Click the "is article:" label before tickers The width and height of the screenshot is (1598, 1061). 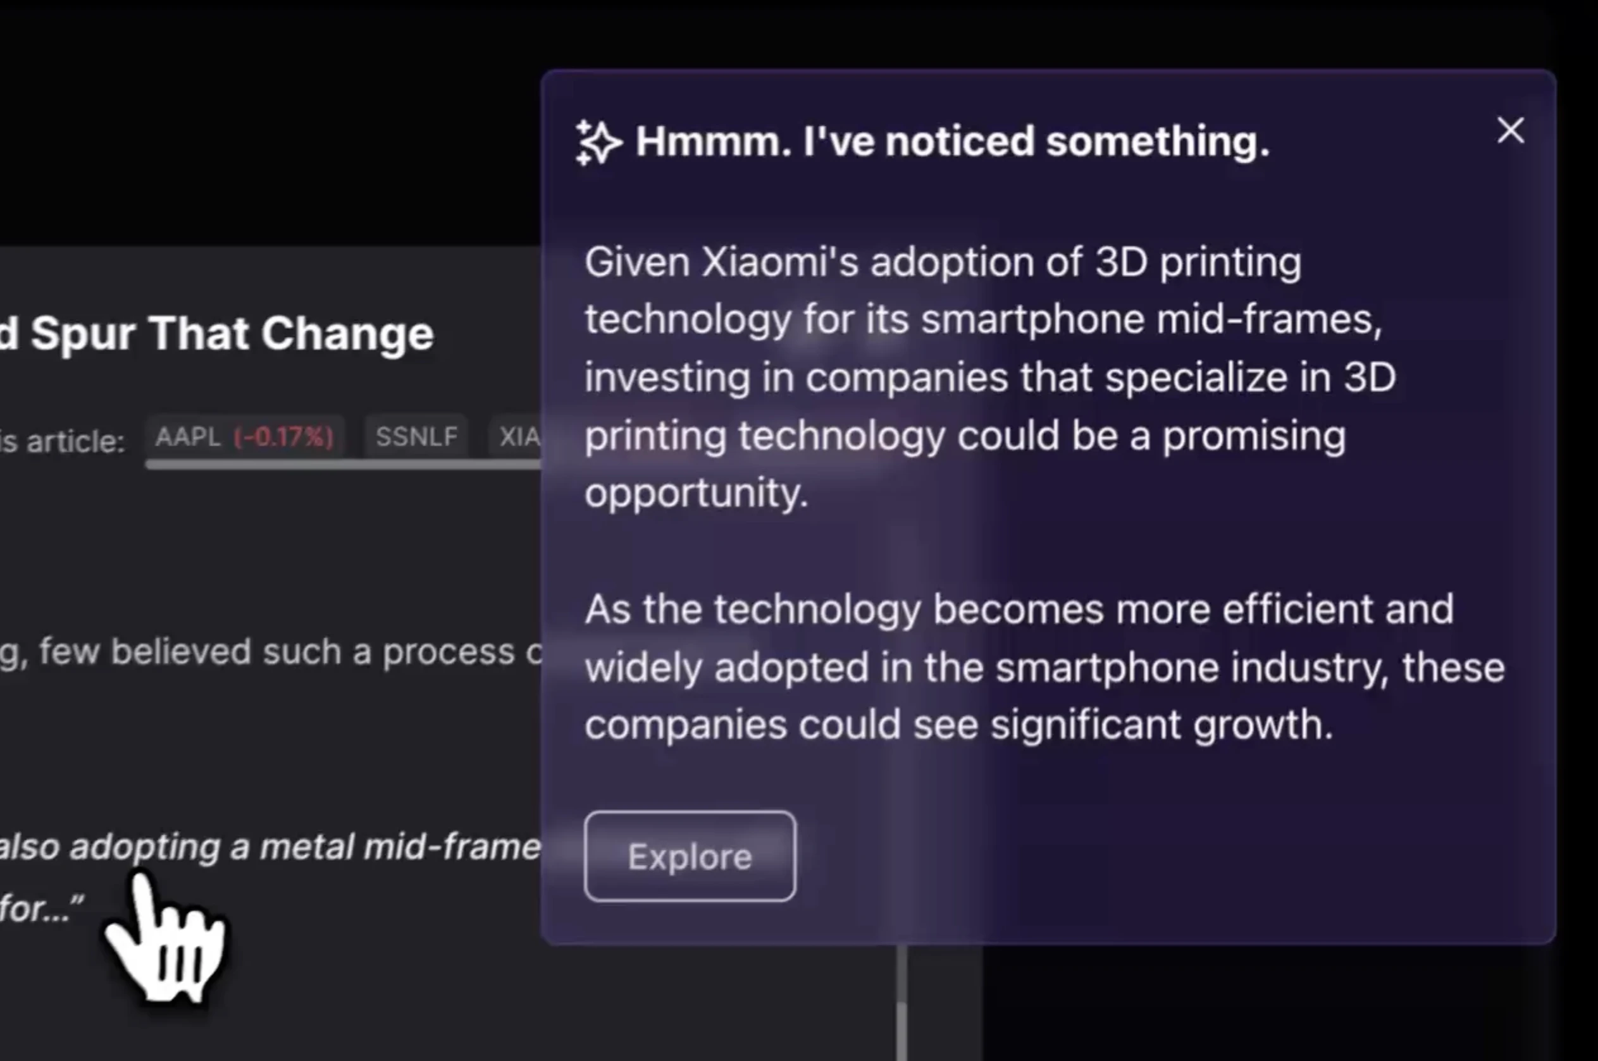click(x=62, y=441)
